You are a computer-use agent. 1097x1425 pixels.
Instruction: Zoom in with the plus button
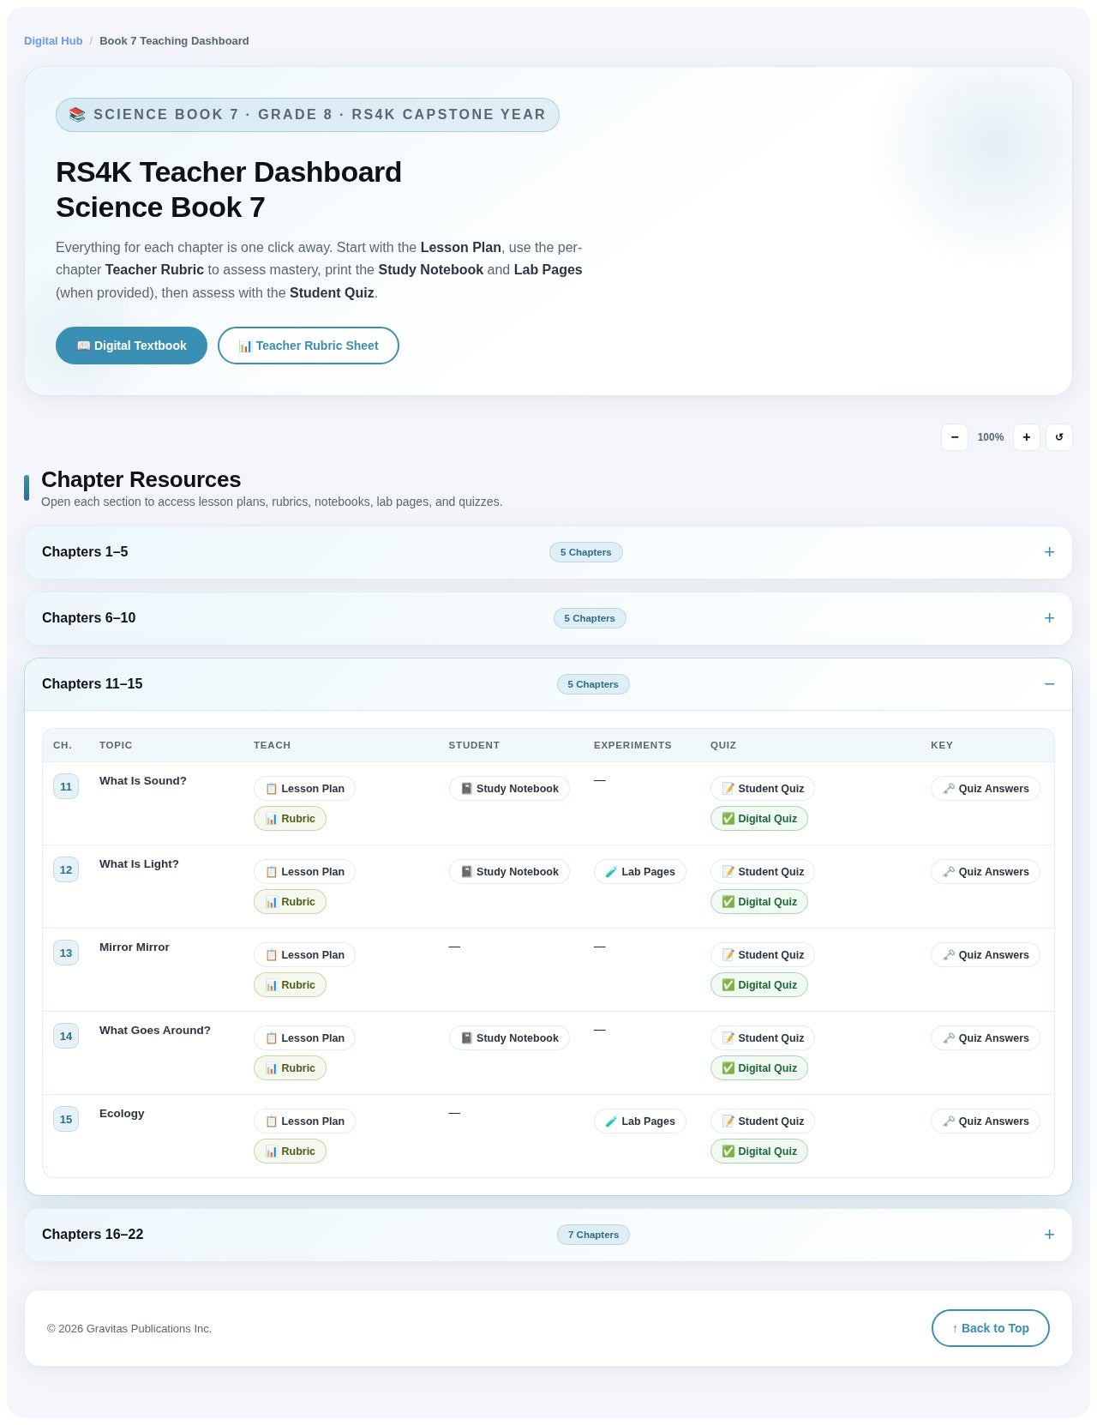1027,437
